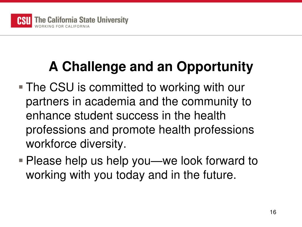Click the word CSU in first bullet
302x227 pixels.
[x=62, y=87]
